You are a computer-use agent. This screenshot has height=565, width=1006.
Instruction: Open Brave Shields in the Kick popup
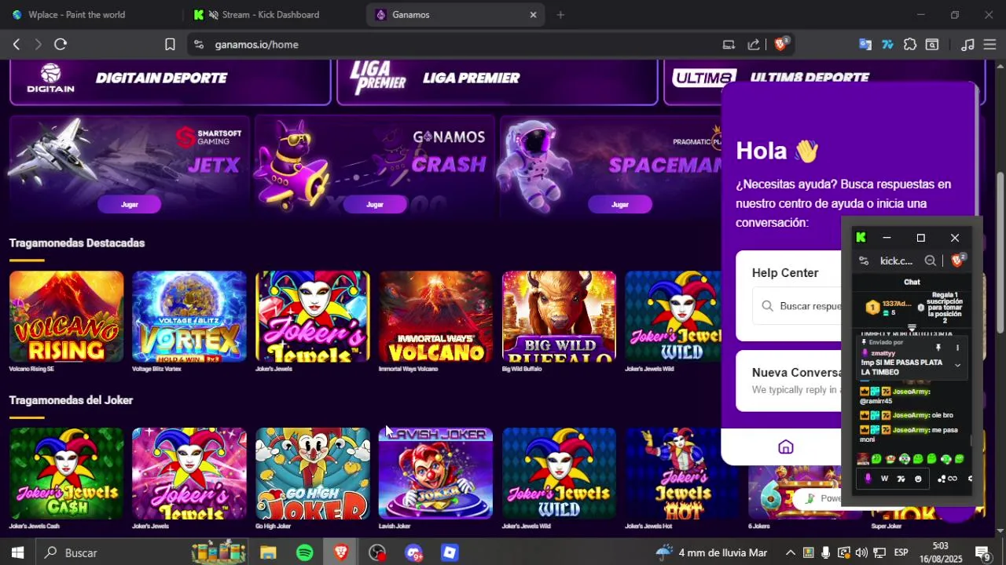point(958,261)
